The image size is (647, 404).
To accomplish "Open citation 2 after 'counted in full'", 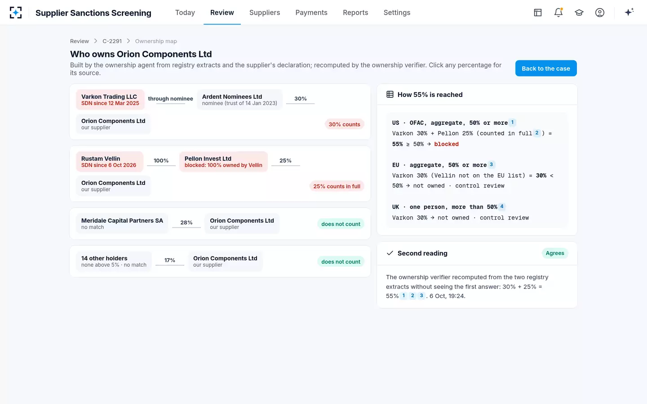I will click(536, 133).
